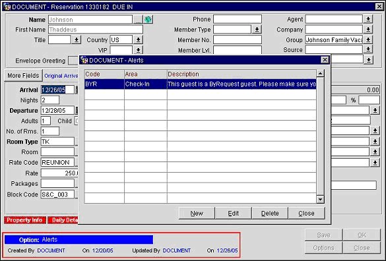Viewport: 386px width, 261px height.
Task: Click the Edit alert button
Action: click(233, 214)
